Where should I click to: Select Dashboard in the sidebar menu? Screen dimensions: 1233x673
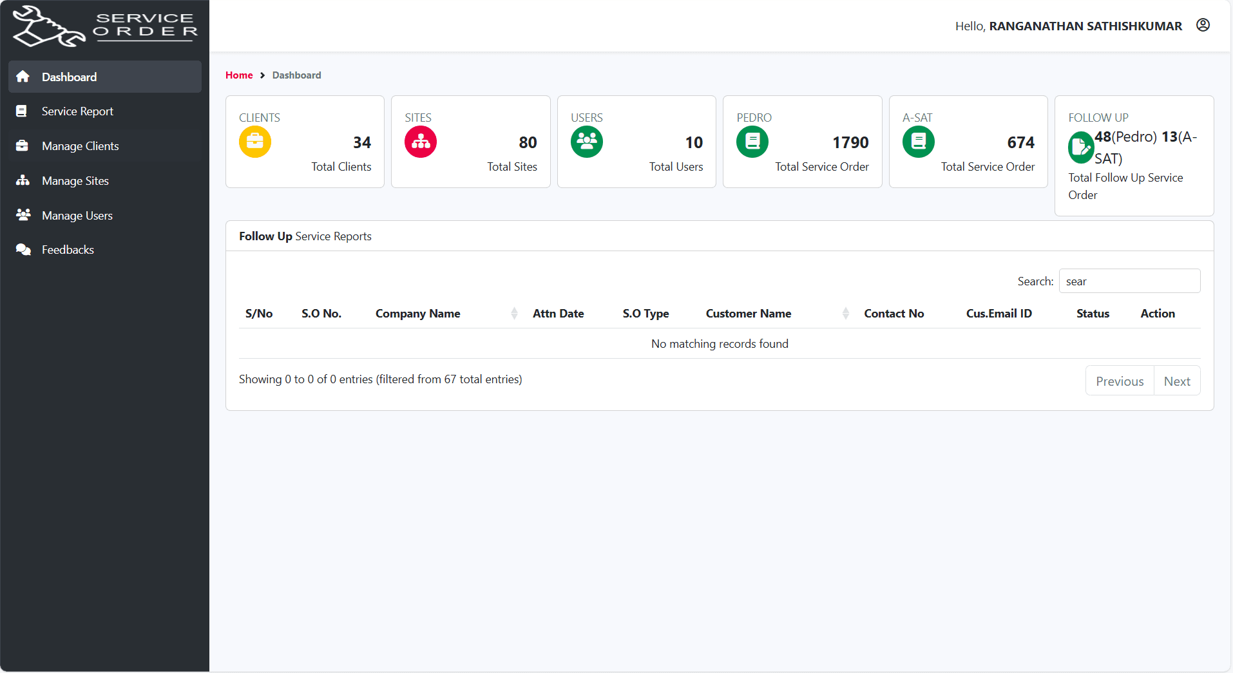point(70,77)
